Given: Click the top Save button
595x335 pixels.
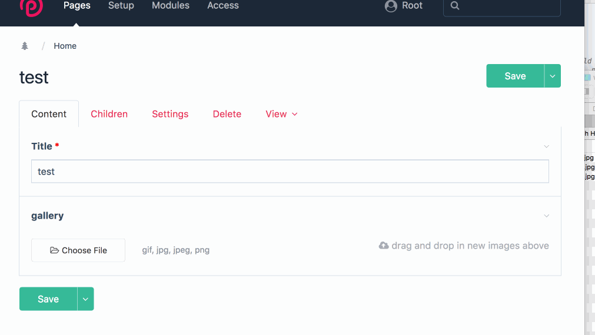Looking at the screenshot, I should [515, 76].
